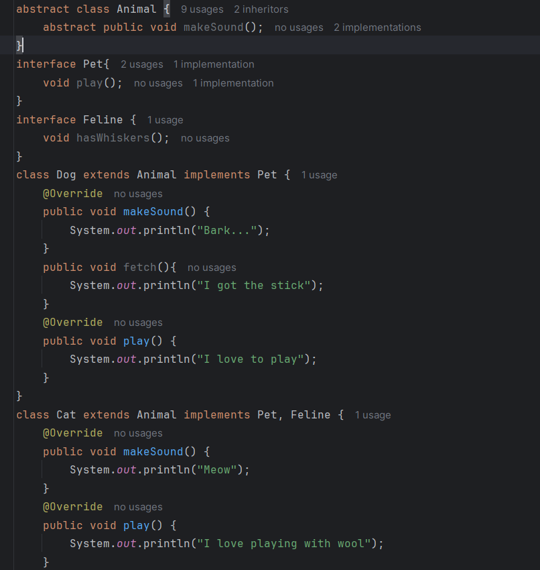
Task: Click '1 usage' hint on class Cat line
Action: click(x=373, y=415)
